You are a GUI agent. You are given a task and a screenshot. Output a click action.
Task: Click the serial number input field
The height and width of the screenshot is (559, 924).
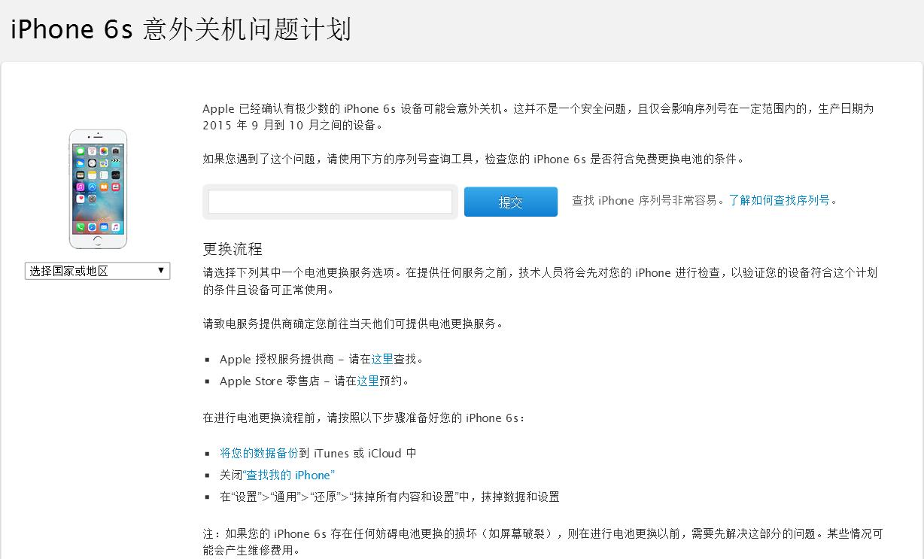point(330,201)
